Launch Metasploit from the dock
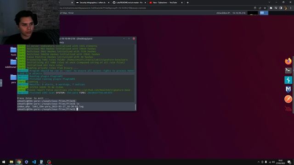The image size is (294, 165). pyautogui.click(x=288, y=89)
